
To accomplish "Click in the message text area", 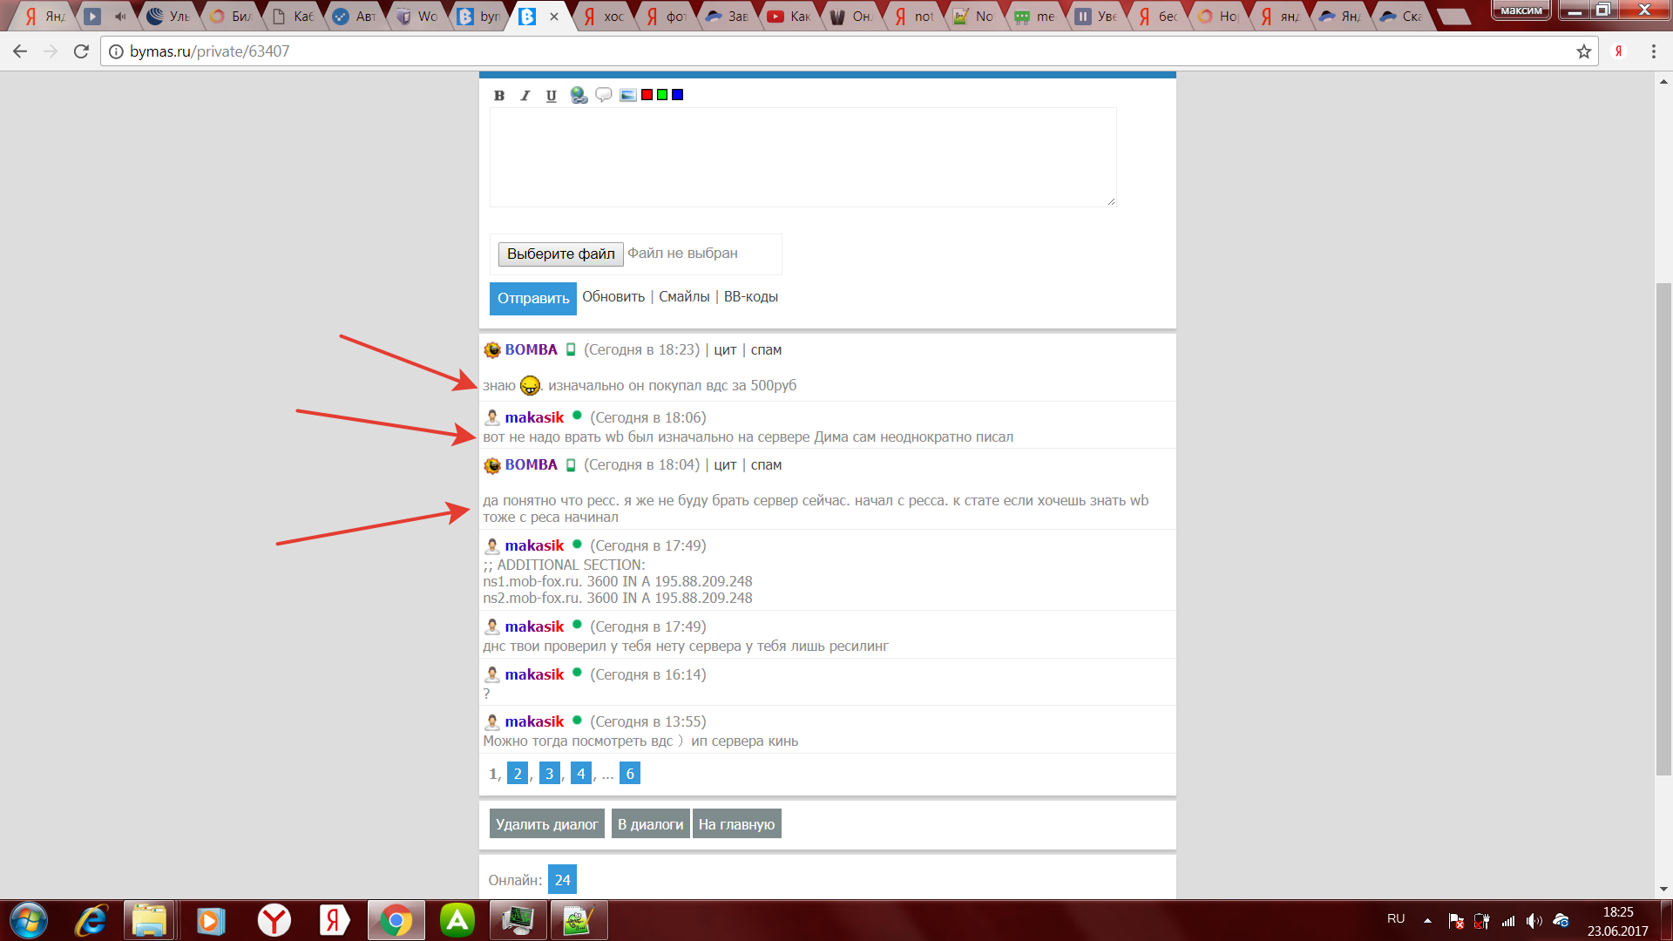I will tap(802, 157).
